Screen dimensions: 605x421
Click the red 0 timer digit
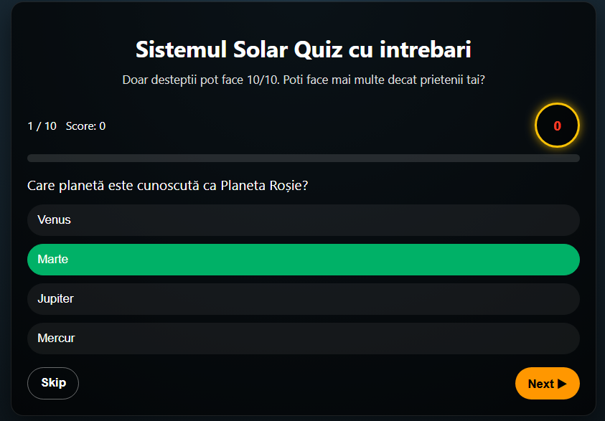(x=557, y=126)
